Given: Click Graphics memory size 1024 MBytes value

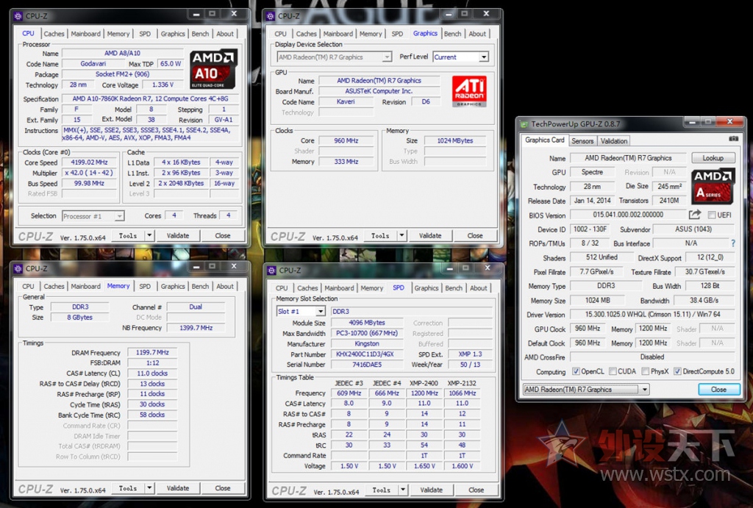Looking at the screenshot, I should click(x=454, y=140).
